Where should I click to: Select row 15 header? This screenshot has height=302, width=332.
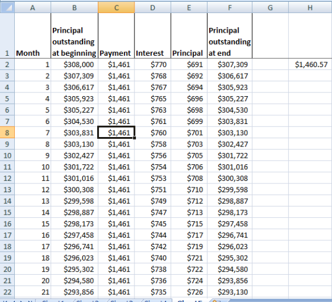[7, 212]
